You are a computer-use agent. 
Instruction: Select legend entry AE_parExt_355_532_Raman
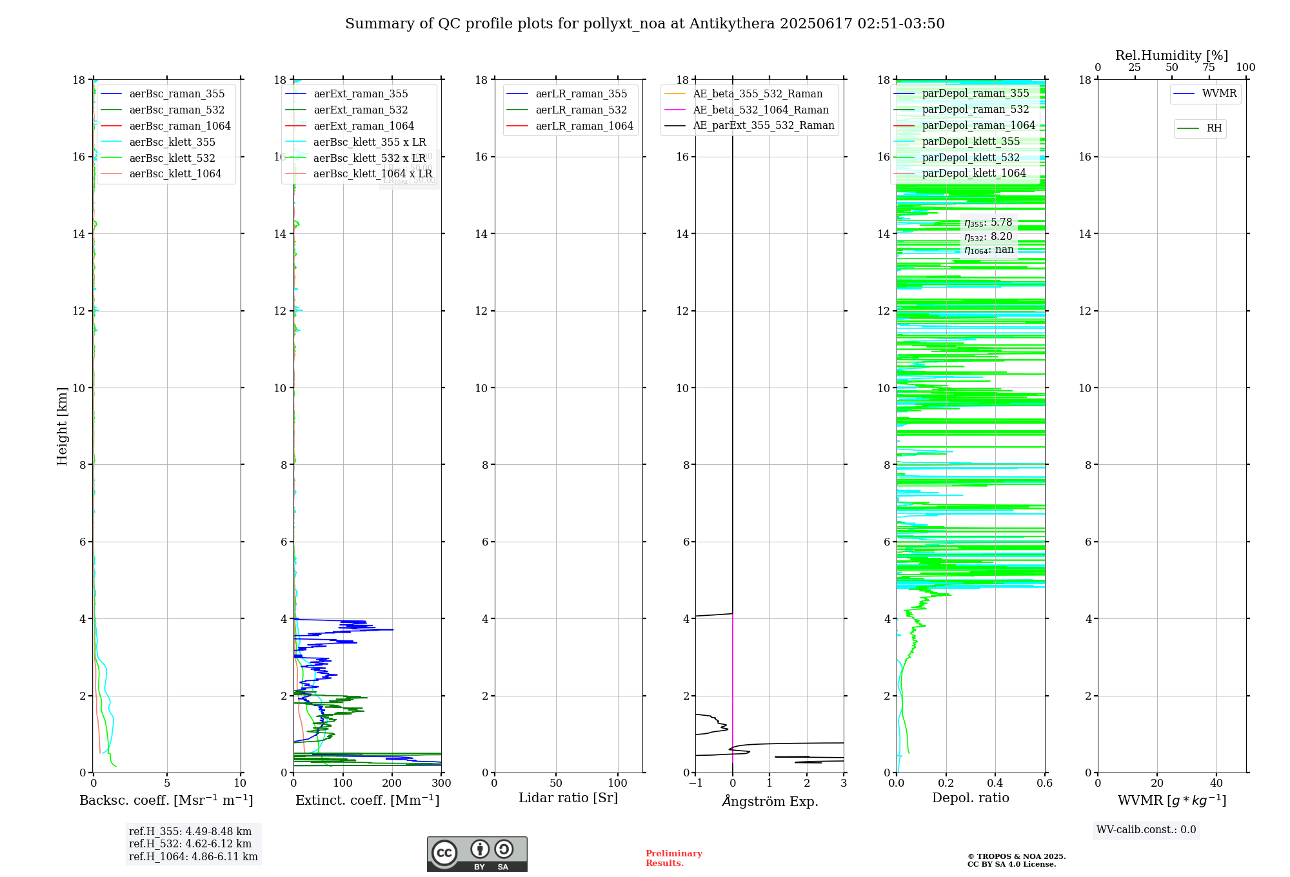pos(749,126)
